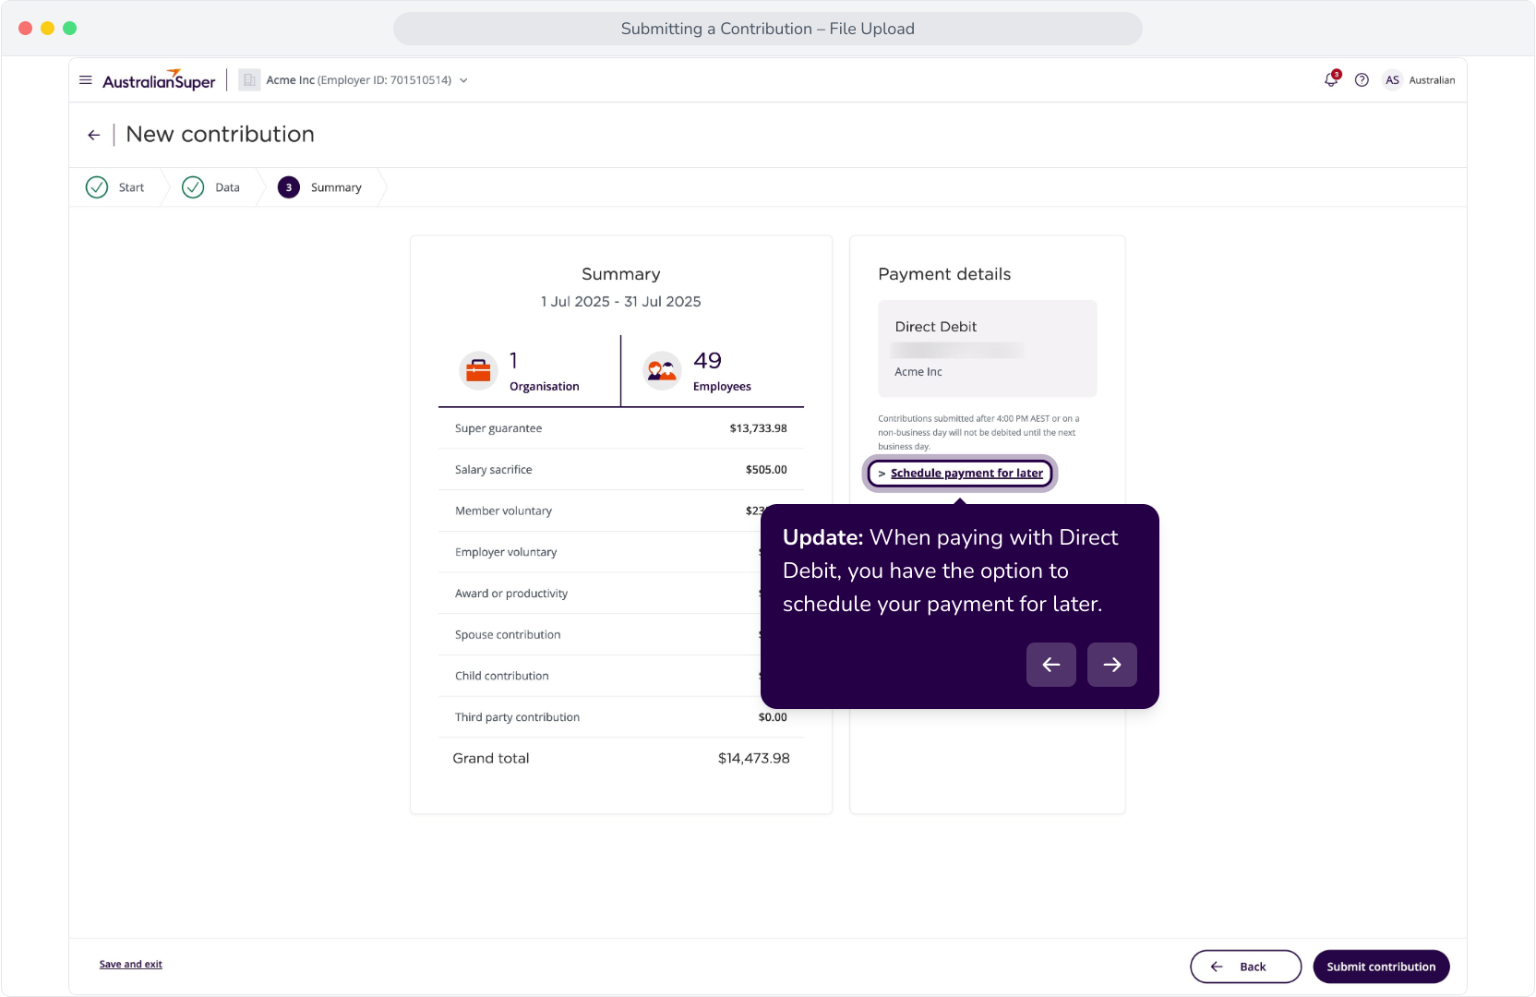Select the Start step
The width and height of the screenshot is (1536, 997).
[115, 187]
